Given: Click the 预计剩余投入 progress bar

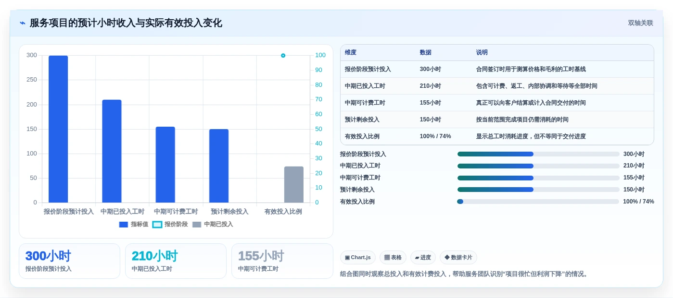Looking at the screenshot, I should pos(538,190).
